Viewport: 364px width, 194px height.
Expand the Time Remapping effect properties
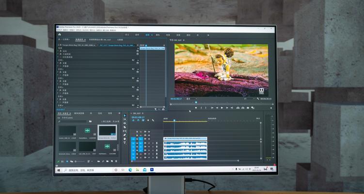(x=58, y=57)
